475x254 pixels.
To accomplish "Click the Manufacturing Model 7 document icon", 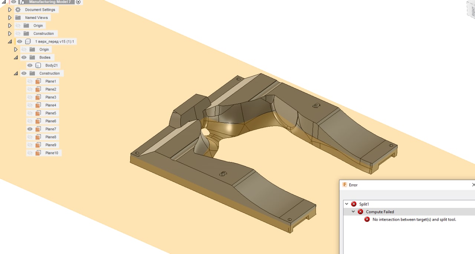I will (22, 2).
